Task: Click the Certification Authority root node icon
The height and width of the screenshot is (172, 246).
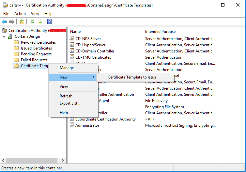Action: point(4,31)
